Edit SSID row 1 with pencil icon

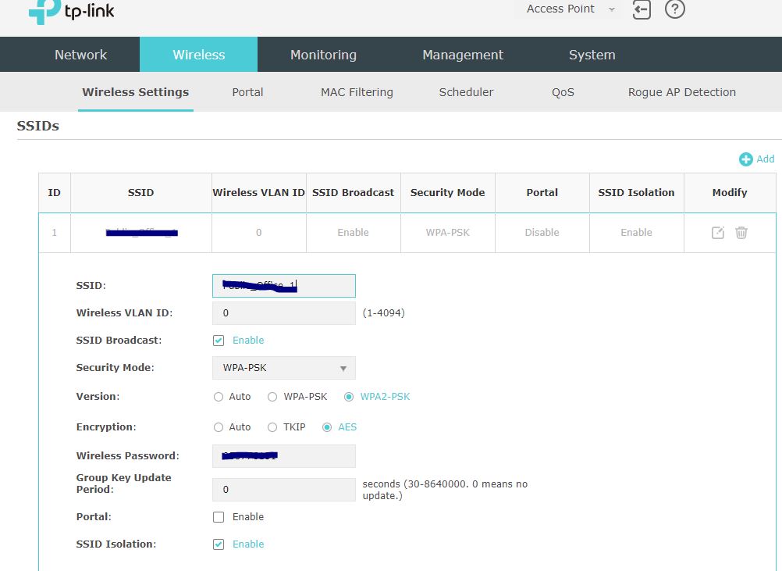718,233
